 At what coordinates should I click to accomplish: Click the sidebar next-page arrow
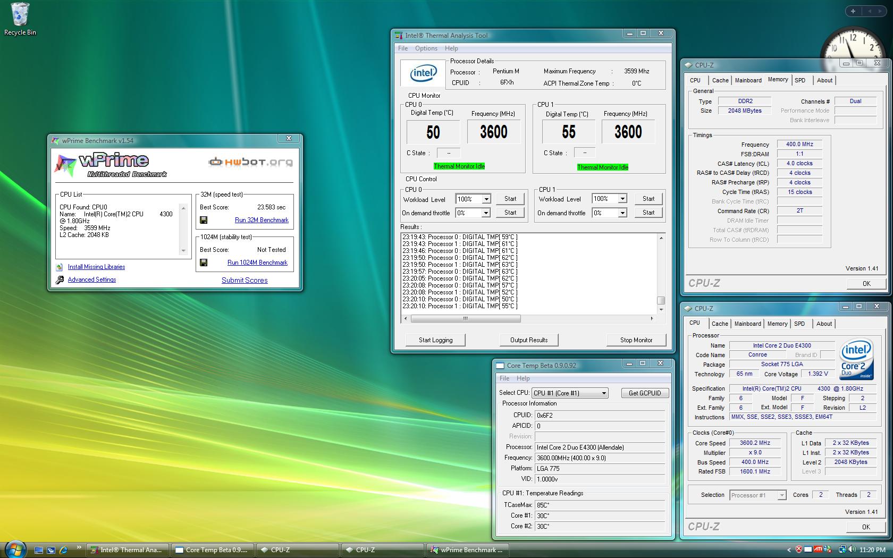881,11
